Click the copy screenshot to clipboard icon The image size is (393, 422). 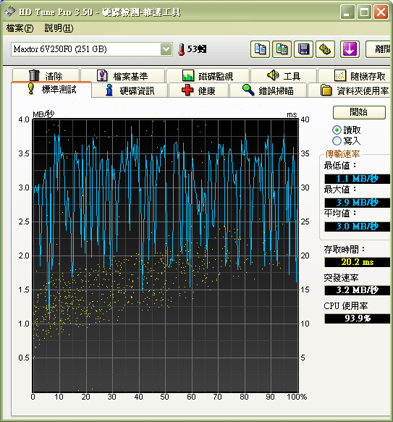(282, 49)
